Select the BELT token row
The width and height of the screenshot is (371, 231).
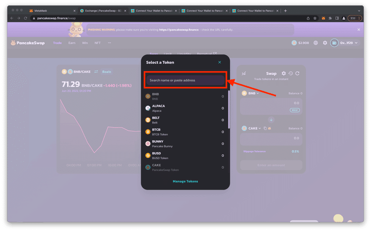185,120
